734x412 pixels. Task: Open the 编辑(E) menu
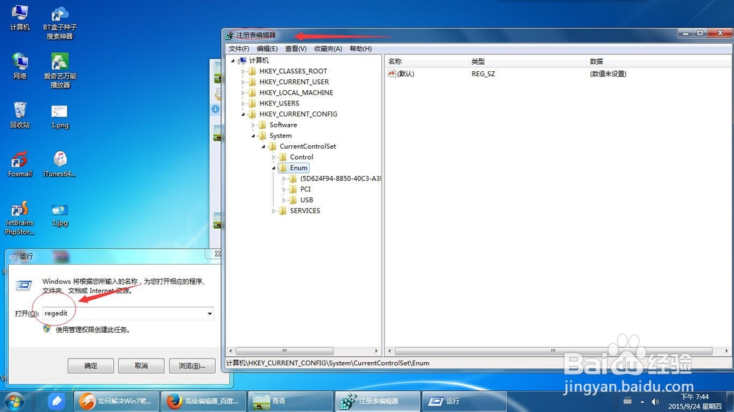point(267,48)
